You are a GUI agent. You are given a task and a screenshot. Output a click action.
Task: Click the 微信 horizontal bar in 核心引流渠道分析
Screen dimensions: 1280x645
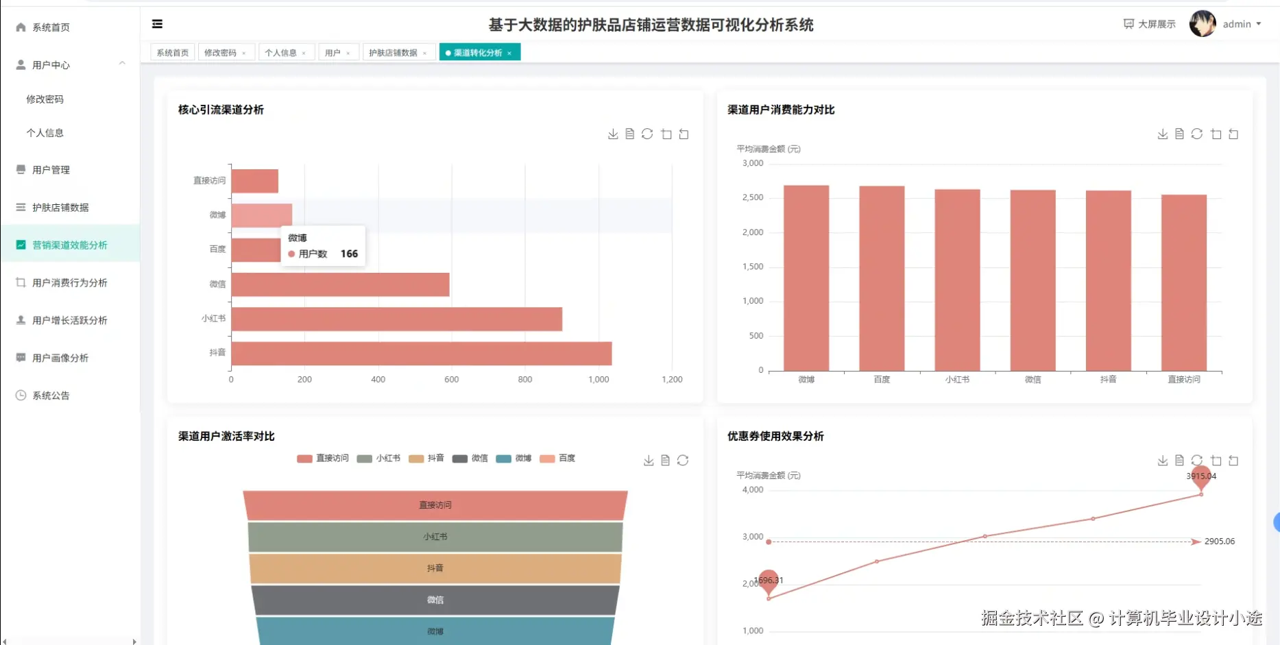coord(341,284)
